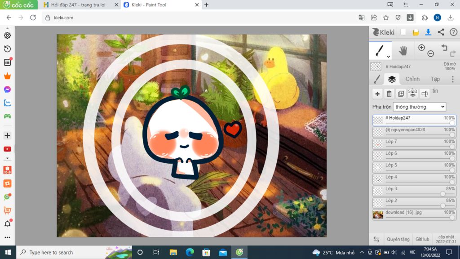Open sidebar notifications bell
The image size is (460, 259).
coord(7,224)
